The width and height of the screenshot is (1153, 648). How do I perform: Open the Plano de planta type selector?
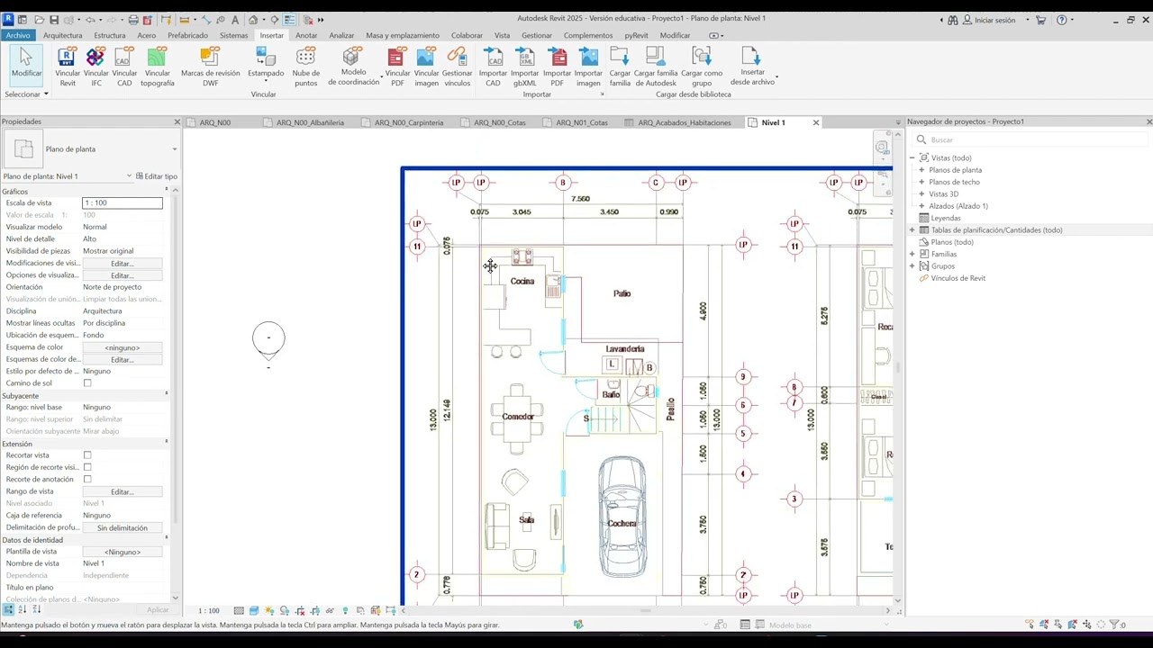click(90, 149)
